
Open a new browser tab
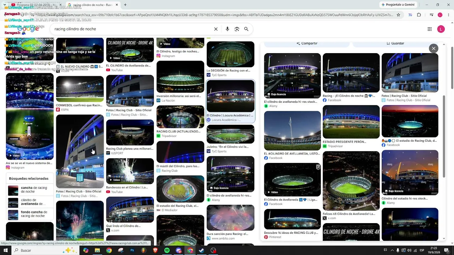click(125, 5)
